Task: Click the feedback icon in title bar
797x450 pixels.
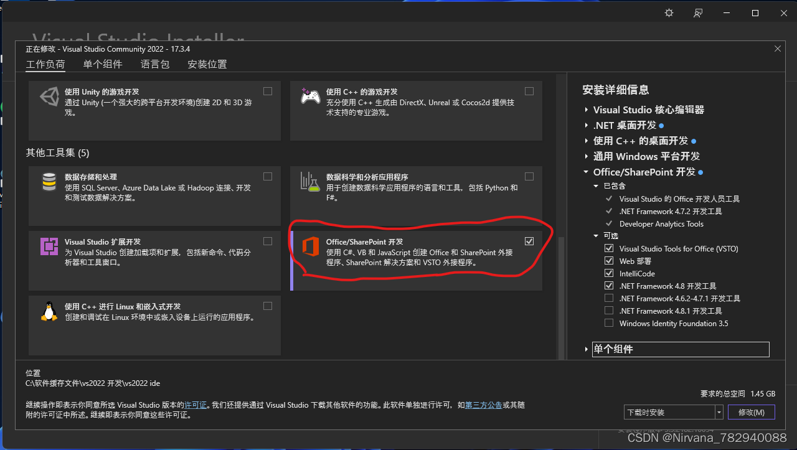Action: pos(698,13)
